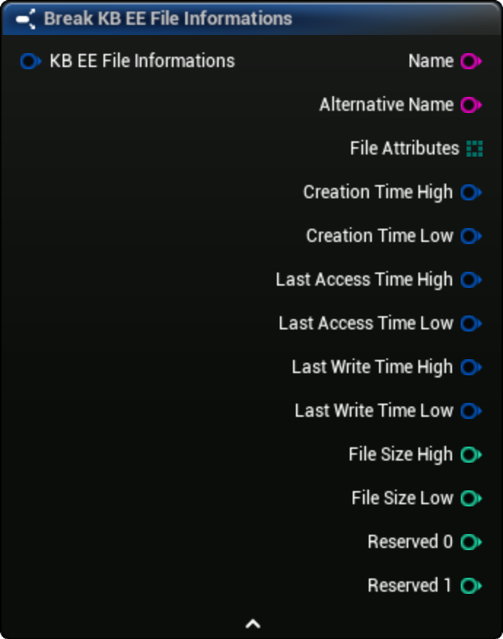Click the KB EE File Informations input pin
The width and height of the screenshot is (503, 639).
[30, 61]
